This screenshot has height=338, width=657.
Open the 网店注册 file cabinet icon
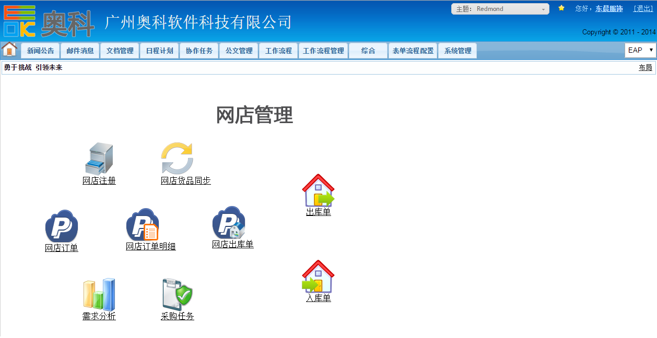click(99, 159)
